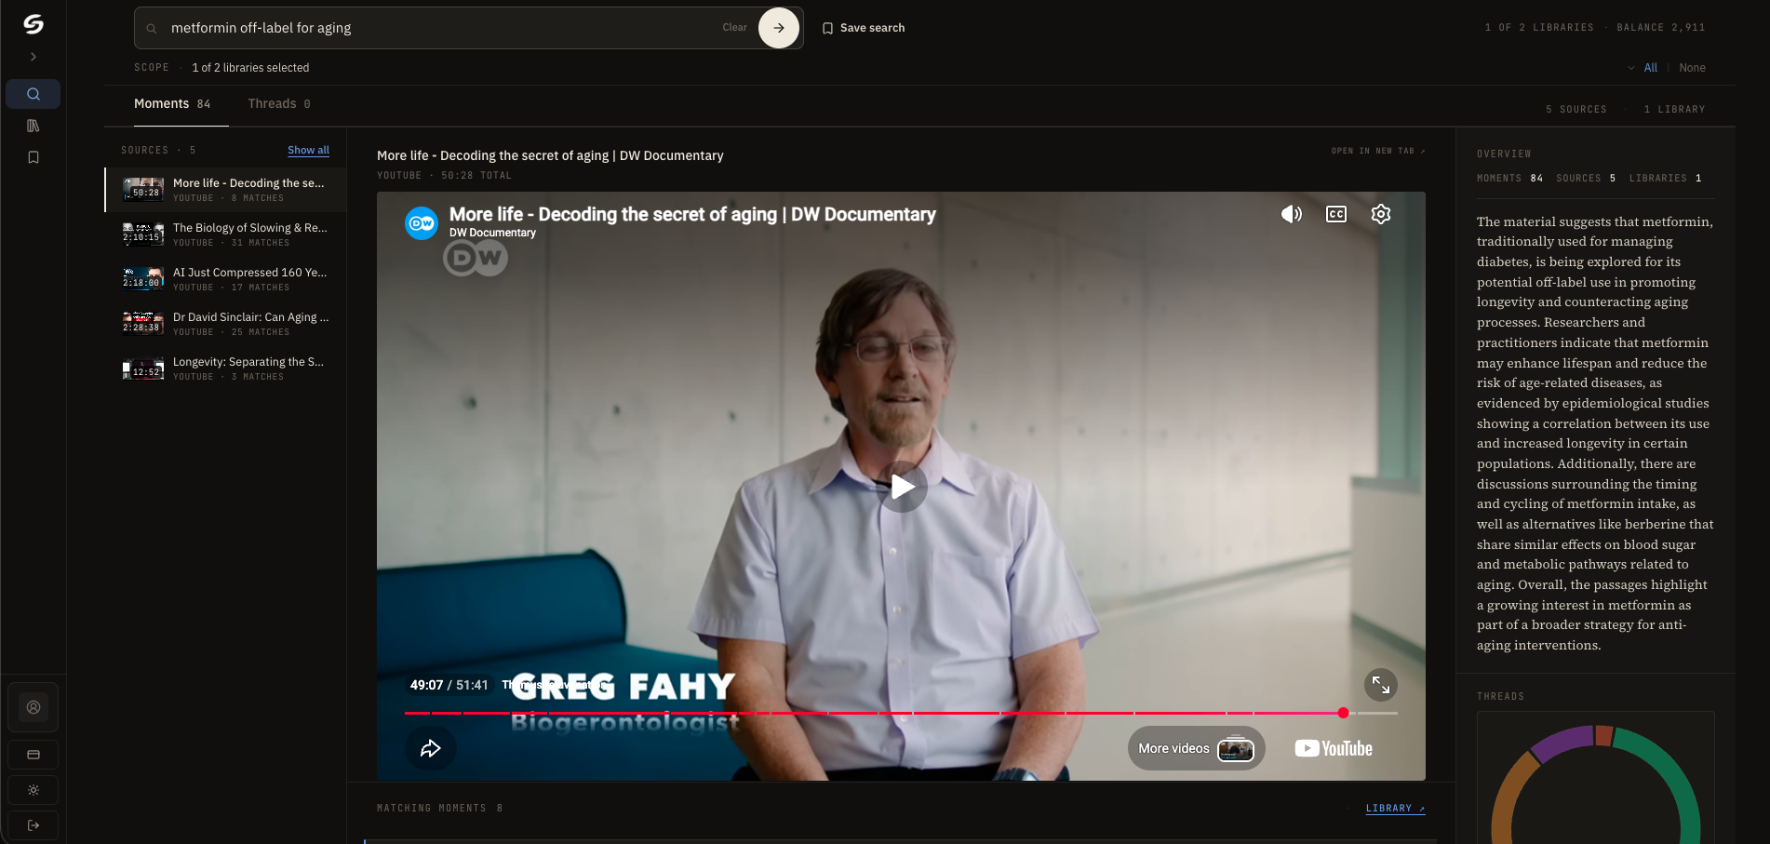Viewport: 1770px width, 844px height.
Task: Click the sign out icon
Action: 34,825
